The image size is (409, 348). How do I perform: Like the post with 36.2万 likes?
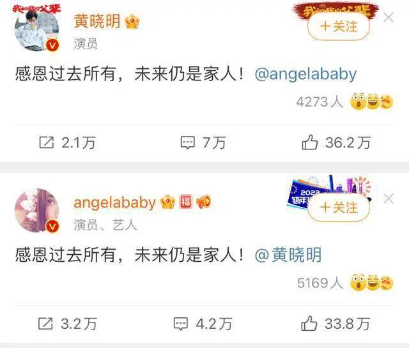(336, 142)
